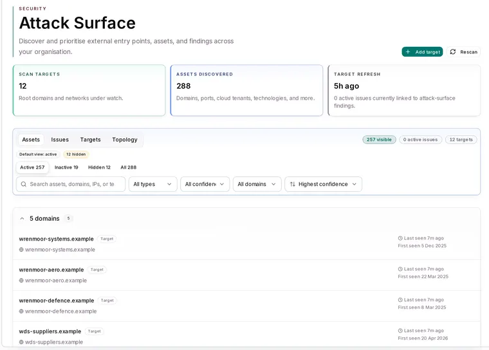The image size is (489, 350).
Task: Select the Inactive 19 filter
Action: (66, 167)
